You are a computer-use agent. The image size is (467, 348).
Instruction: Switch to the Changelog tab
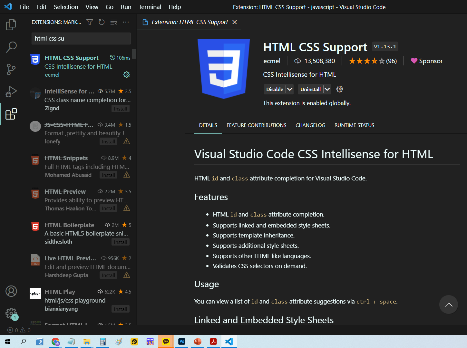[310, 125]
